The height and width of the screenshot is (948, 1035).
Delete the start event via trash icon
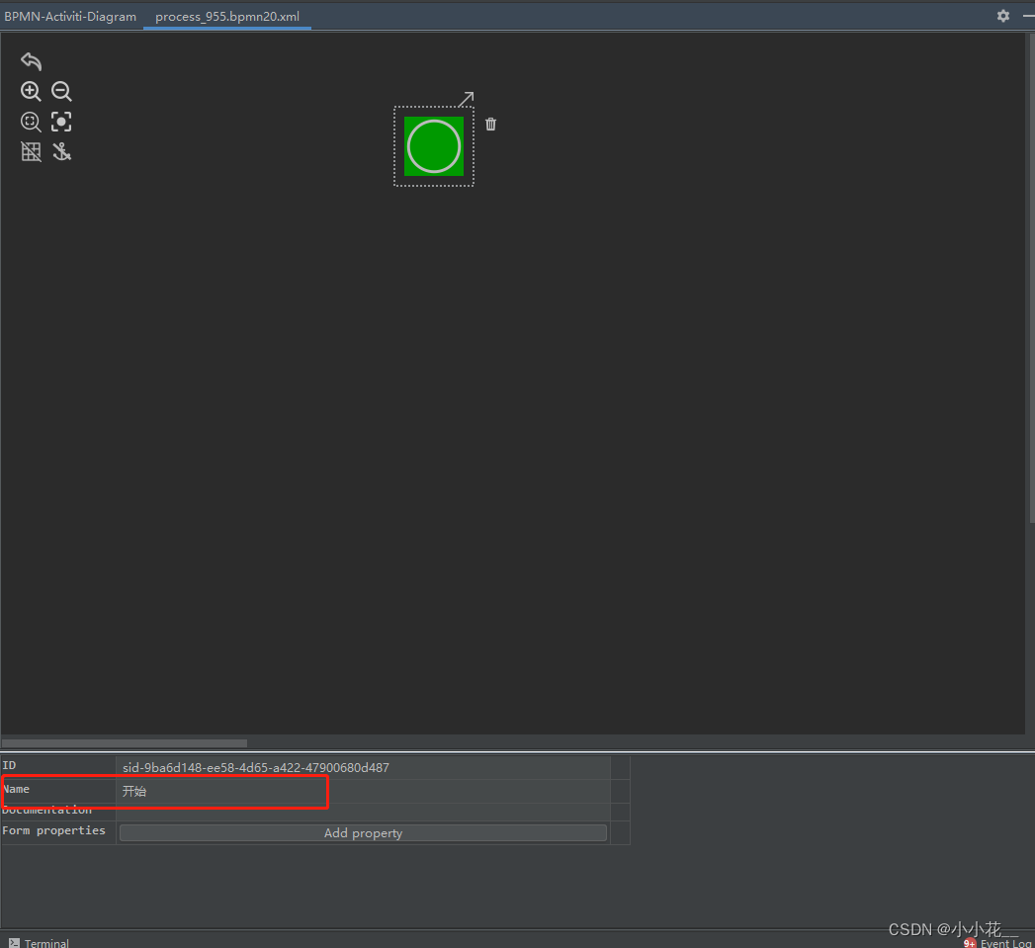pyautogui.click(x=490, y=124)
